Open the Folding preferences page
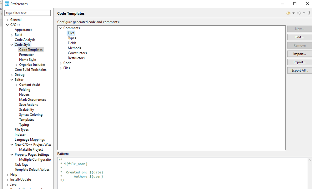Viewport: 312px width, 189px height. click(x=25, y=90)
